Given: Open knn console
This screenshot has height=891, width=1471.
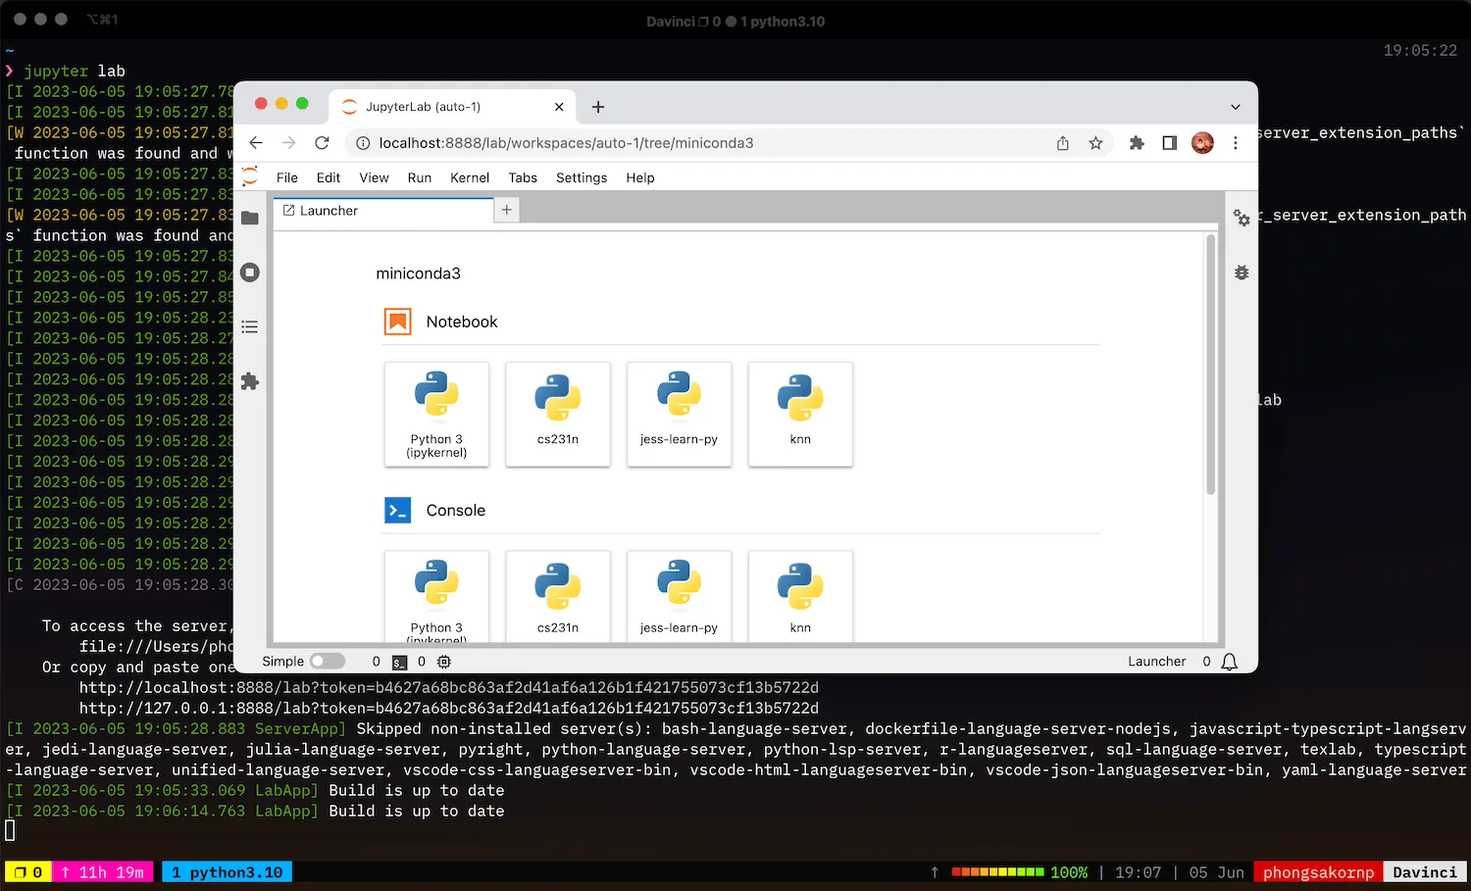Looking at the screenshot, I should click(800, 597).
